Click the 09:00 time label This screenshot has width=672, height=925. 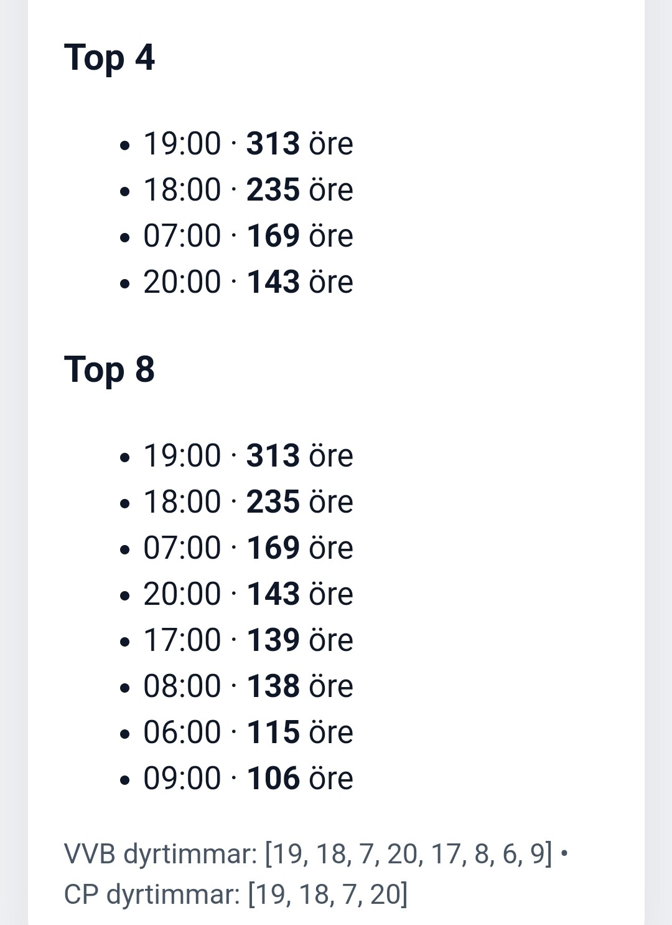pos(182,779)
